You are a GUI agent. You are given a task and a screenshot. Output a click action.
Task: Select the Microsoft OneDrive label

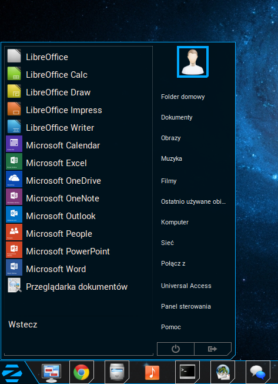[63, 180]
